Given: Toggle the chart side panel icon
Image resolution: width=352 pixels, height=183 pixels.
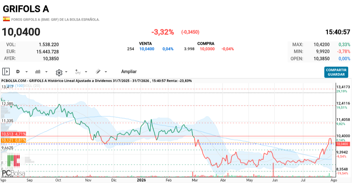Looking at the screenshot, I should [x=6, y=71].
